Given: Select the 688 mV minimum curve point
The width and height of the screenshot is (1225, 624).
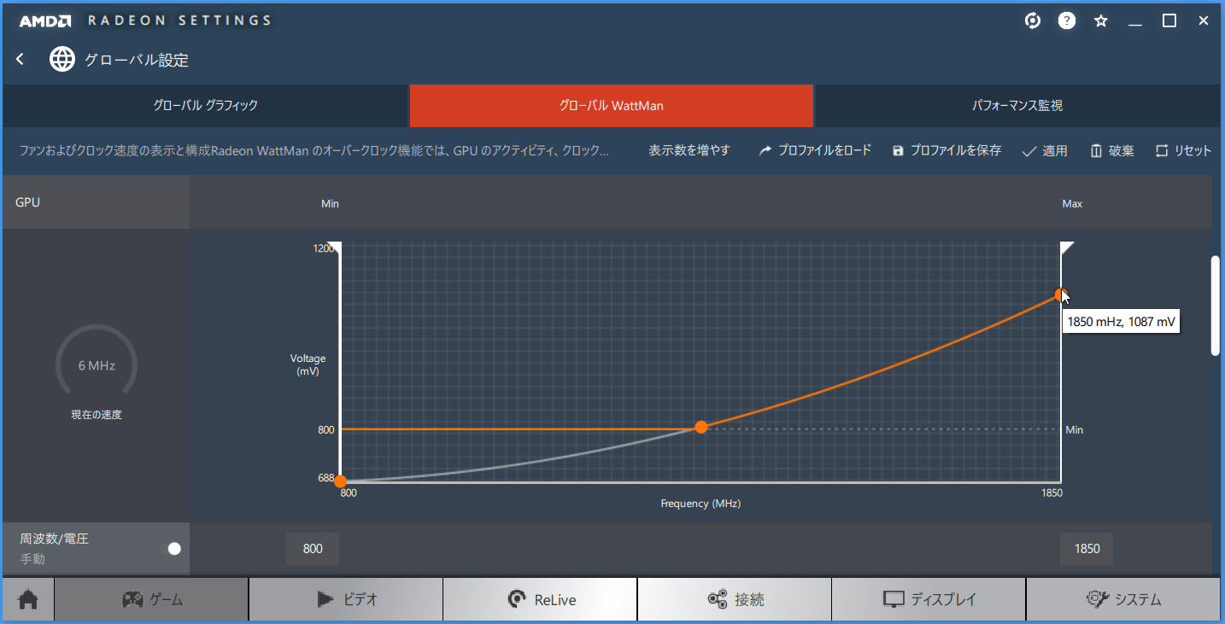Looking at the screenshot, I should click(340, 481).
